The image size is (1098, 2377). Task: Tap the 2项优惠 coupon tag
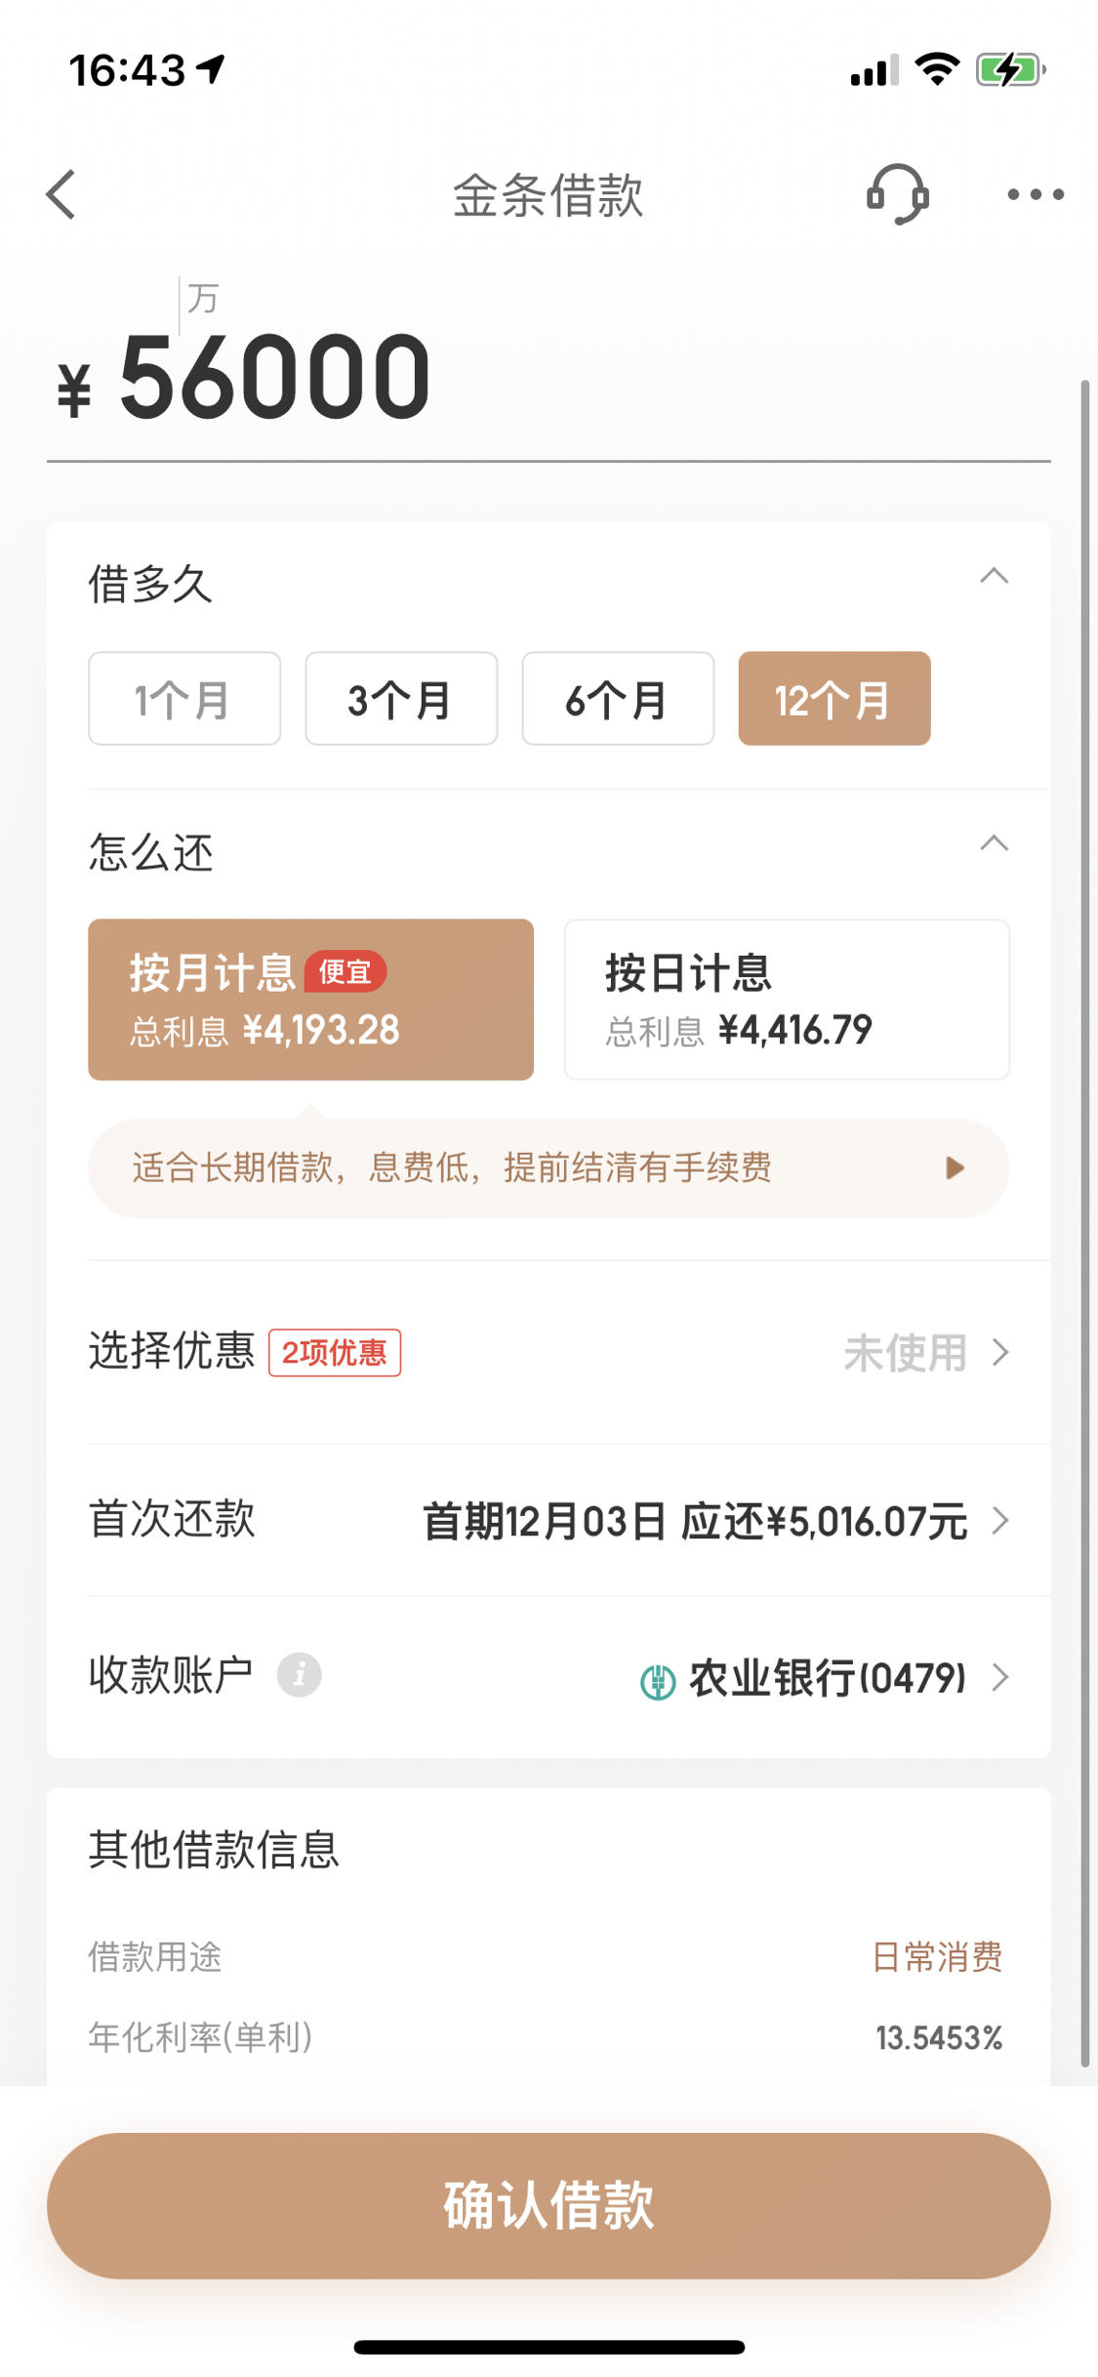pyautogui.click(x=335, y=1352)
